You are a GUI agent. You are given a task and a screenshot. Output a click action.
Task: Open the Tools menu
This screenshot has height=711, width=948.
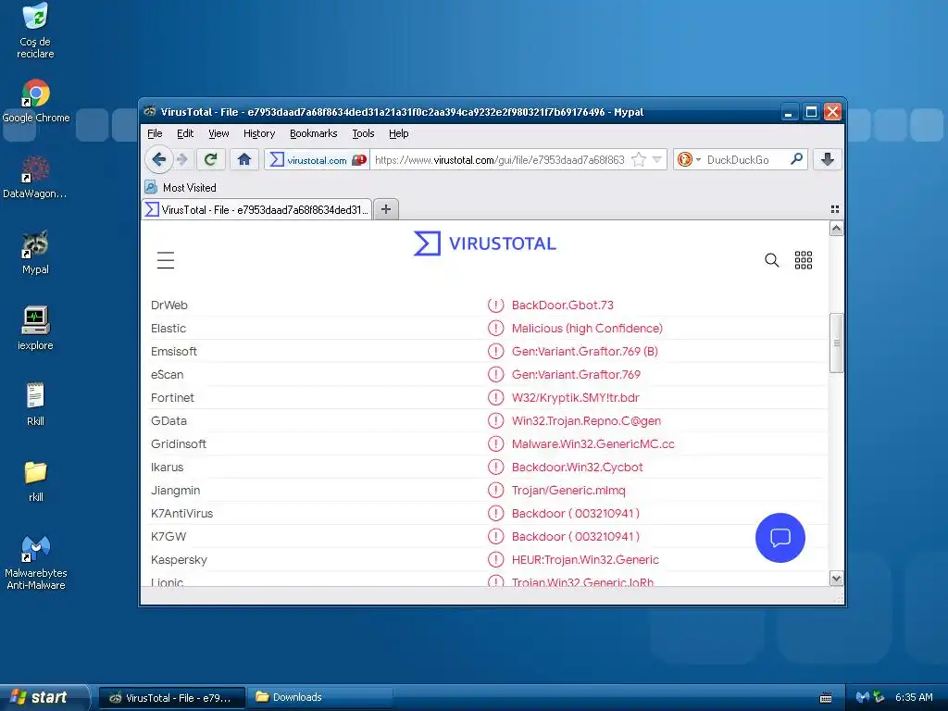coord(363,133)
